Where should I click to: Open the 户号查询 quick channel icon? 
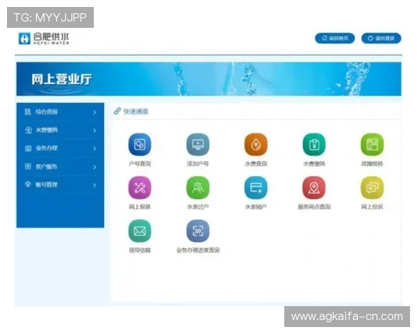point(140,144)
